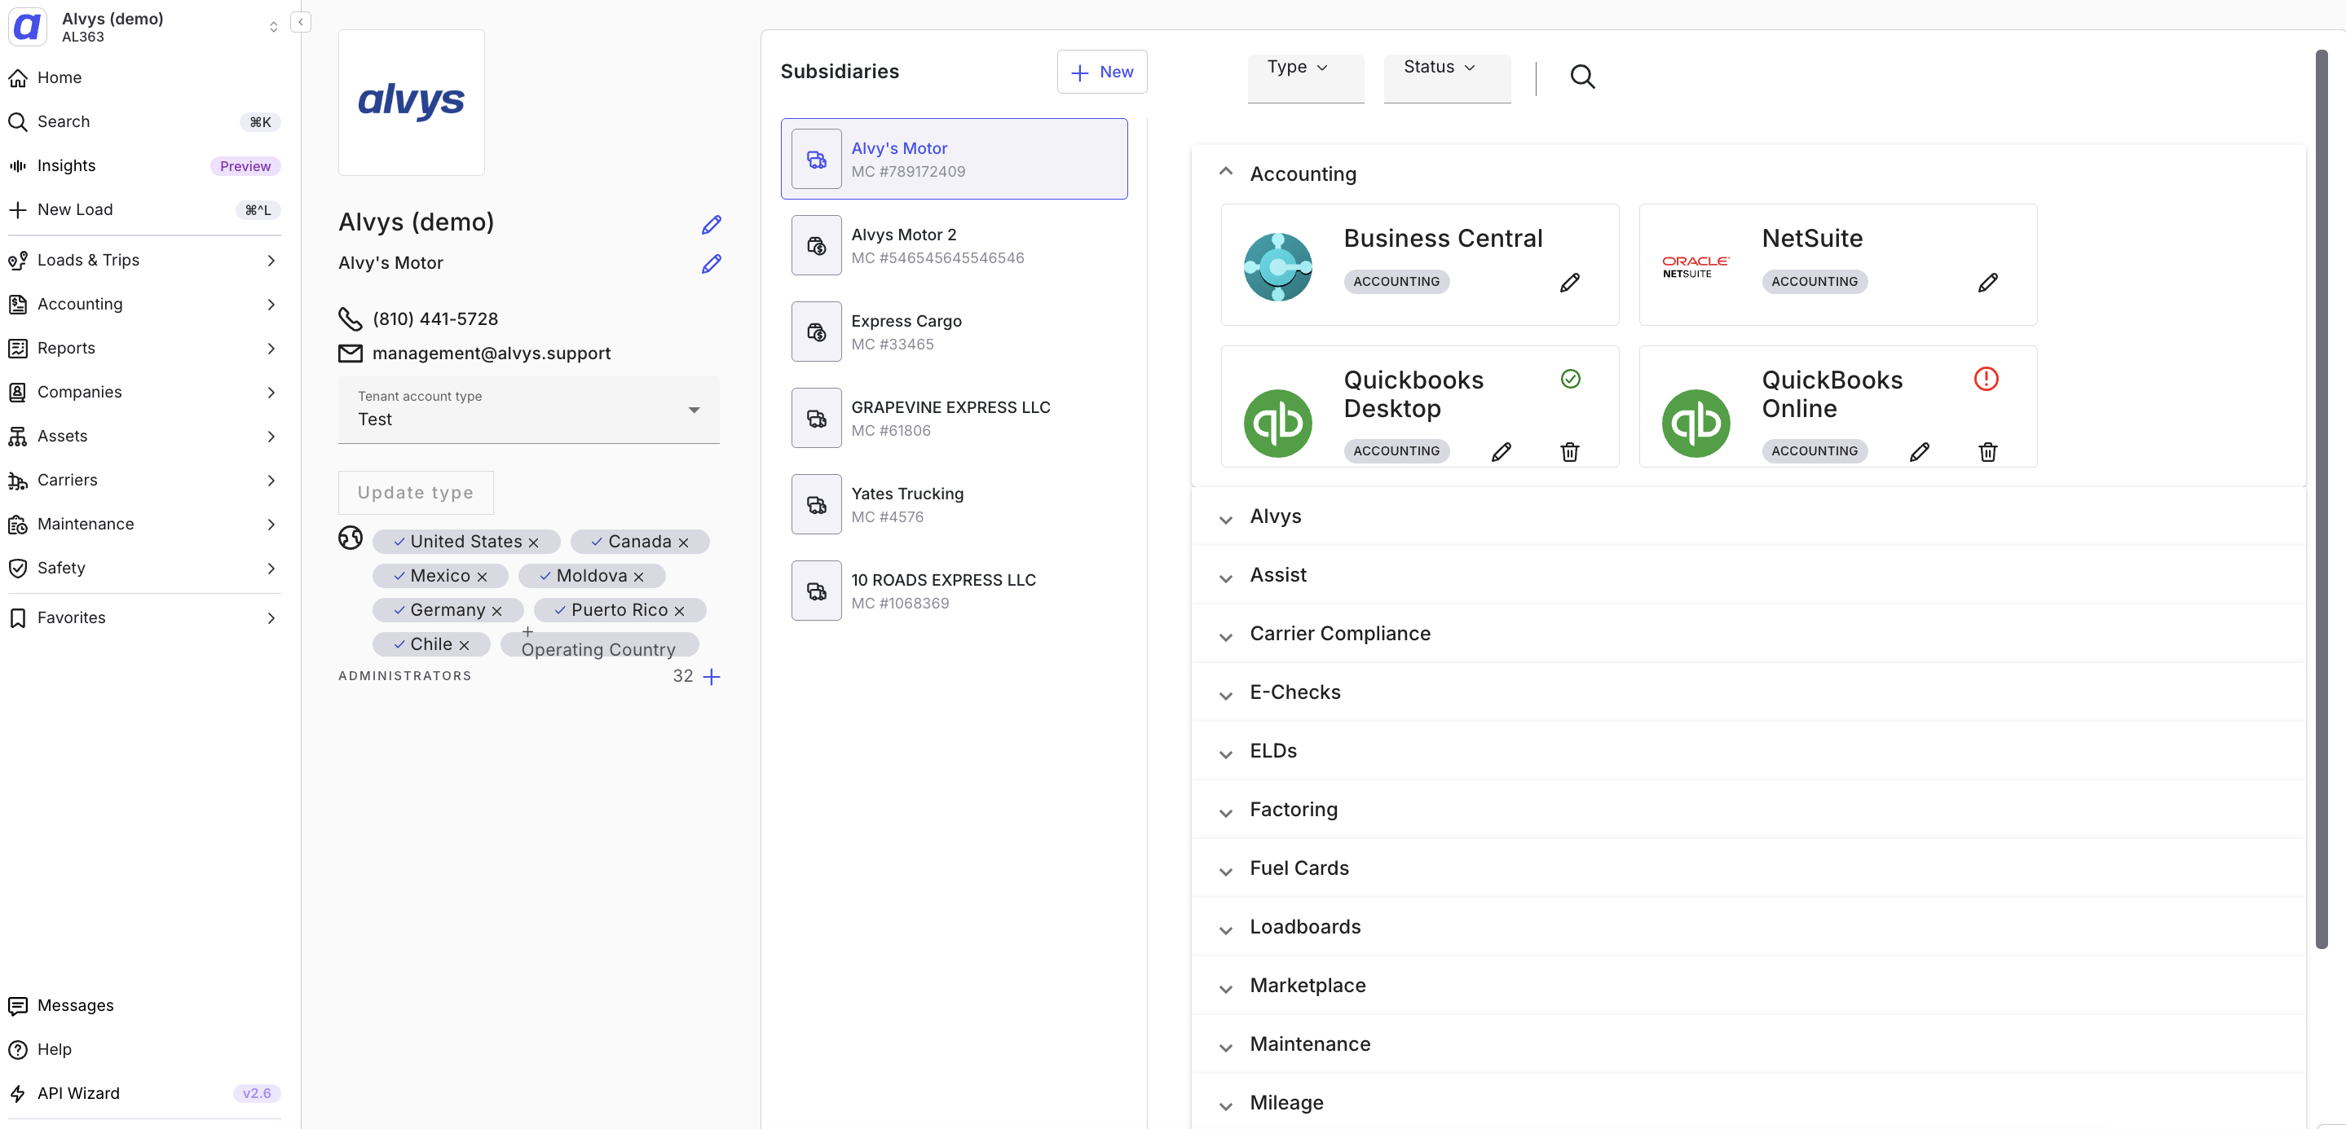Delete Quickbooks Desktop integration
Screen dimensions: 2346x1129
(1569, 451)
